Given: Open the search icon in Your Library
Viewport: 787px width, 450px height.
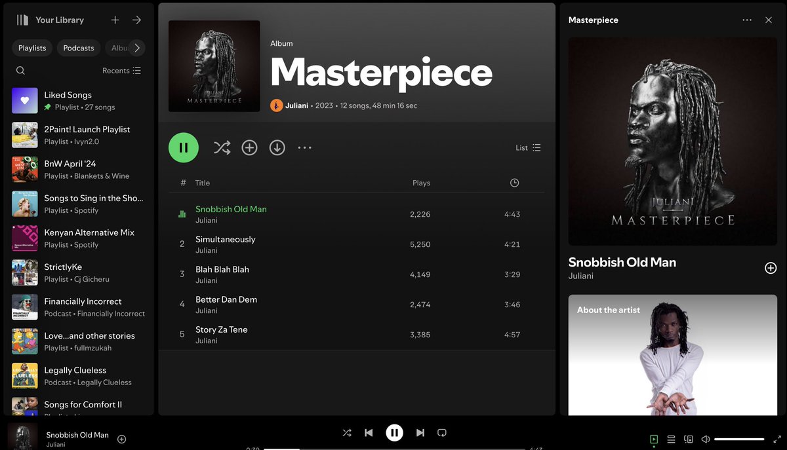Looking at the screenshot, I should (x=20, y=70).
